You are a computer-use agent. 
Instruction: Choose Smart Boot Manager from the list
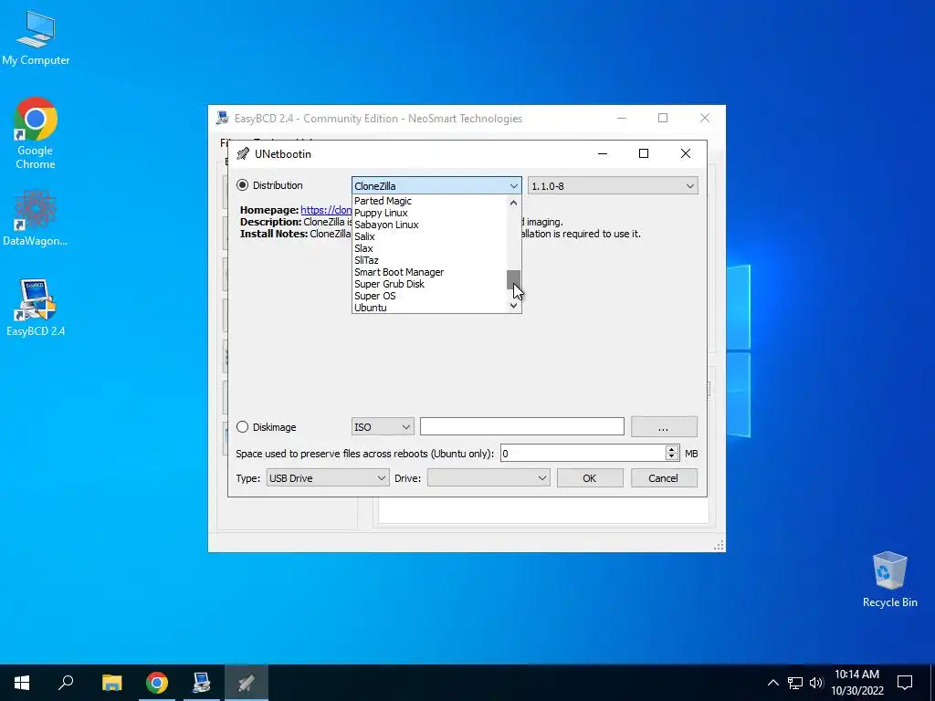(429, 272)
